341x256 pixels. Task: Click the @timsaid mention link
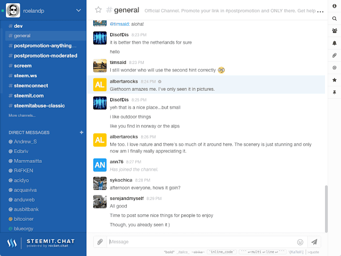coord(120,24)
